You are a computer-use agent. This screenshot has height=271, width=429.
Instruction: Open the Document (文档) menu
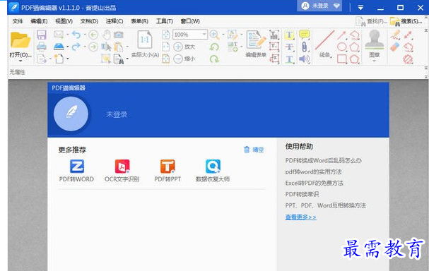[x=89, y=21]
